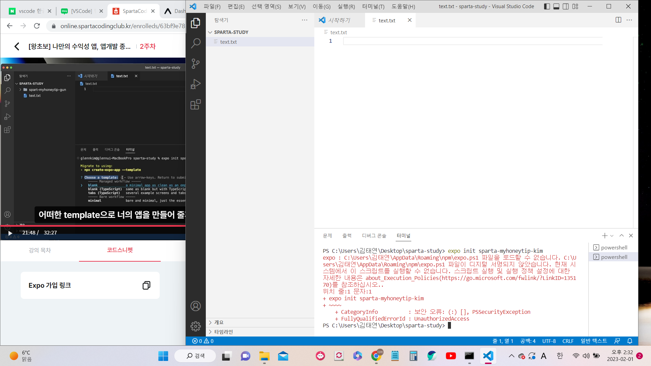This screenshot has width=651, height=366.
Task: Close the text.txt editor tab
Action: pyautogui.click(x=410, y=20)
